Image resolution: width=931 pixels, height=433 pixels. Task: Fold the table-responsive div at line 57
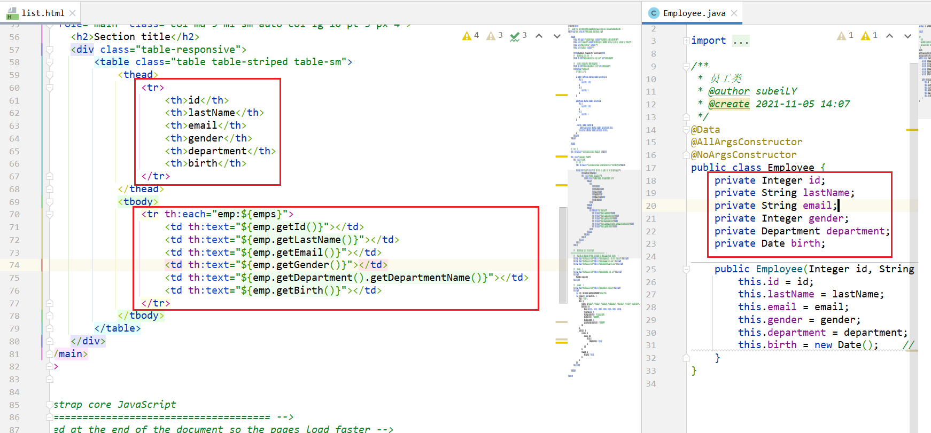pos(50,50)
